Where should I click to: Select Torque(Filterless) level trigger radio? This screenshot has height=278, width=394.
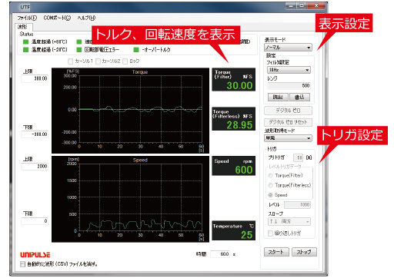coord(270,185)
